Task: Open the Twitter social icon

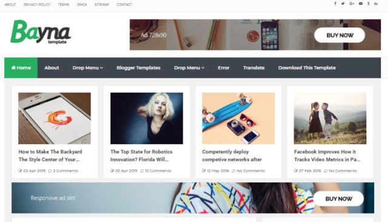Action: click(x=343, y=4)
